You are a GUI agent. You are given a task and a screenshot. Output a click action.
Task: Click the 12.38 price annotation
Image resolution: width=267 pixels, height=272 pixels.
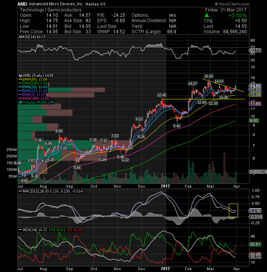tap(213, 104)
